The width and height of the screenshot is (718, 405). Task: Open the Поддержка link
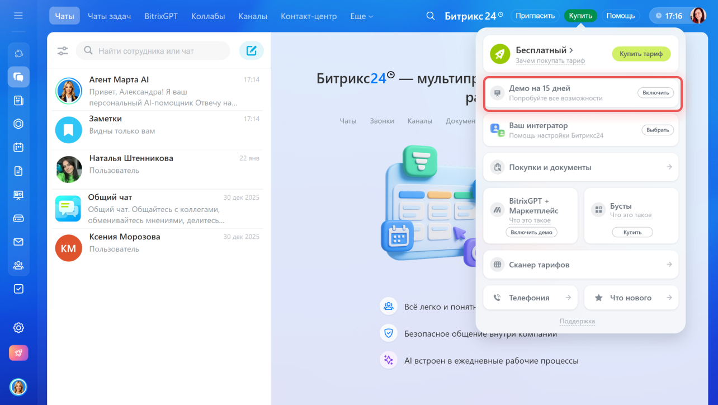point(577,321)
